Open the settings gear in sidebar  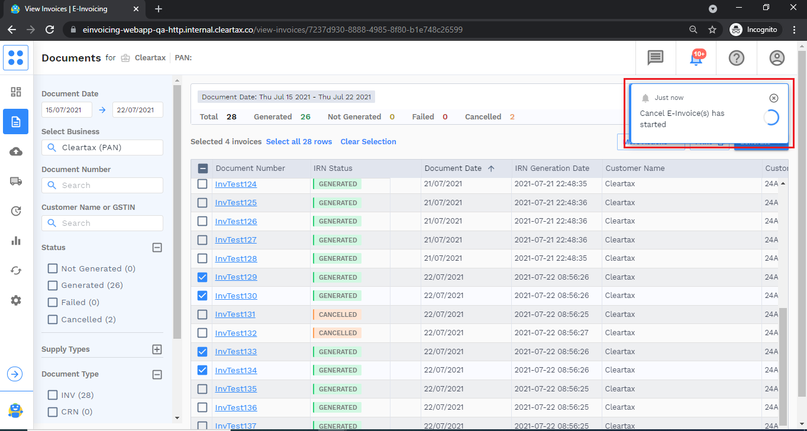16,300
